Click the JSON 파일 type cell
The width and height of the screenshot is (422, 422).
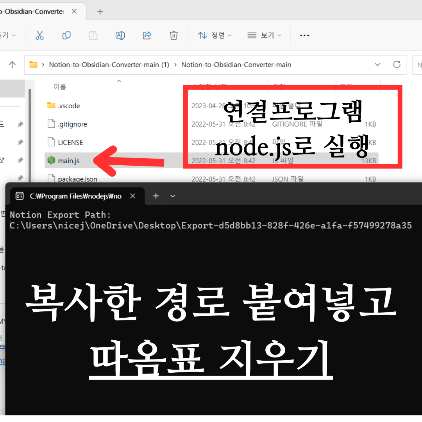288,179
